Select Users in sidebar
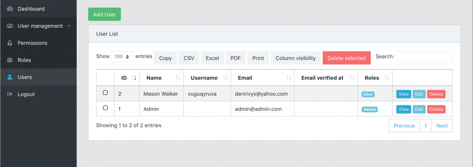 point(38,77)
